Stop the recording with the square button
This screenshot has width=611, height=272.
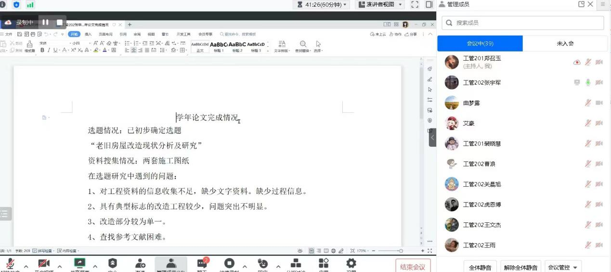(60, 22)
